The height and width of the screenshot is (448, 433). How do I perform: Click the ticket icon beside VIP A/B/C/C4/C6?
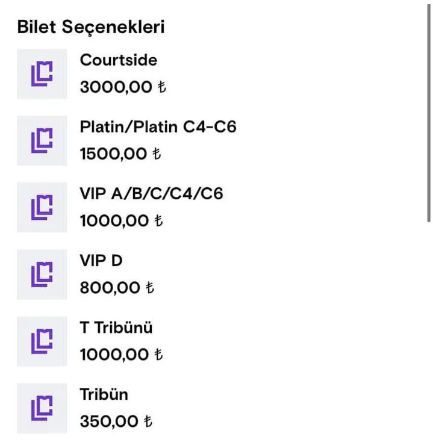tap(42, 207)
